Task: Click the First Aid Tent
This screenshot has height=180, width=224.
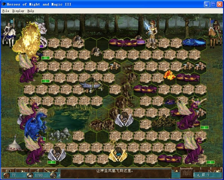Action: tap(14, 144)
